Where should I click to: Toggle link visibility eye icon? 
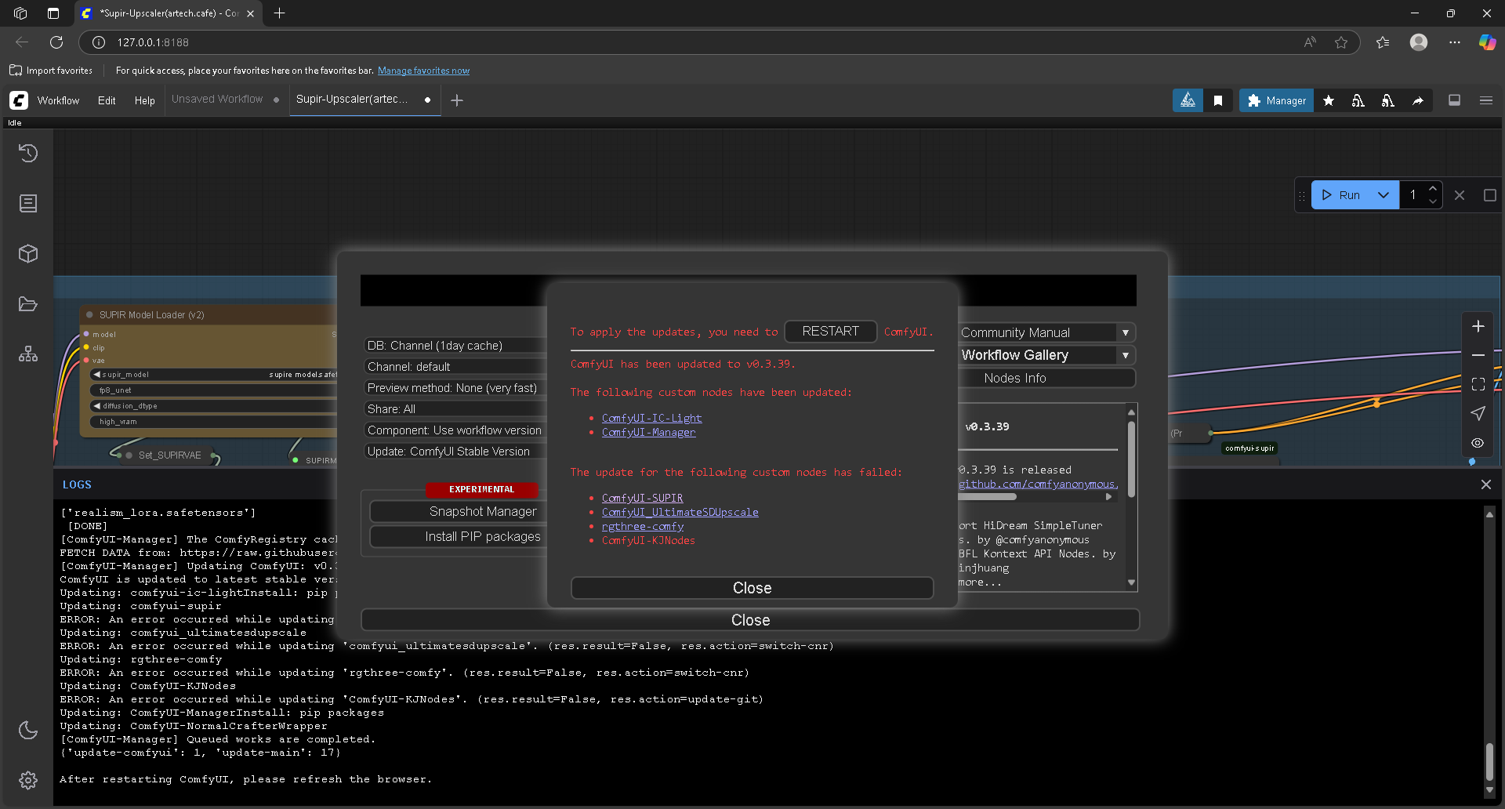click(x=1478, y=443)
